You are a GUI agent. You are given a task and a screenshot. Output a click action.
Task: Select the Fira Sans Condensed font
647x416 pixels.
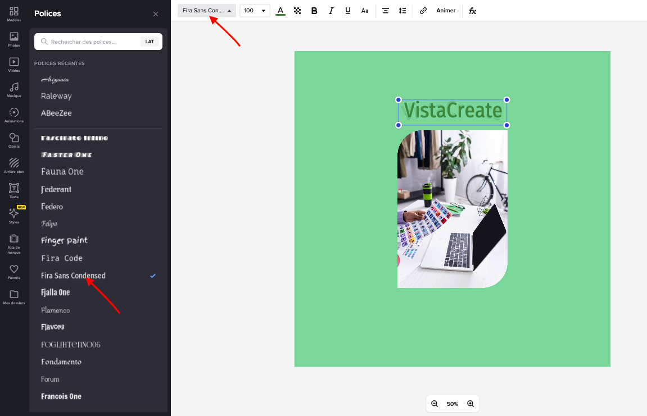coord(73,276)
